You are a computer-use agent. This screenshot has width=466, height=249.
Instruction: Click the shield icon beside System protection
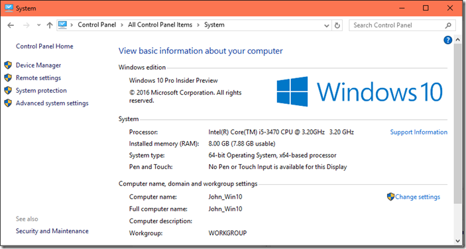(x=8, y=91)
